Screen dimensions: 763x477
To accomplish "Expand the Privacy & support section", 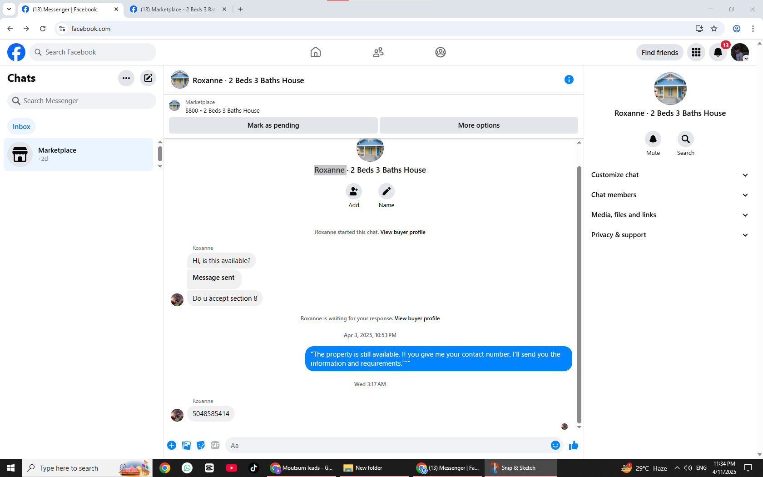I will (670, 235).
